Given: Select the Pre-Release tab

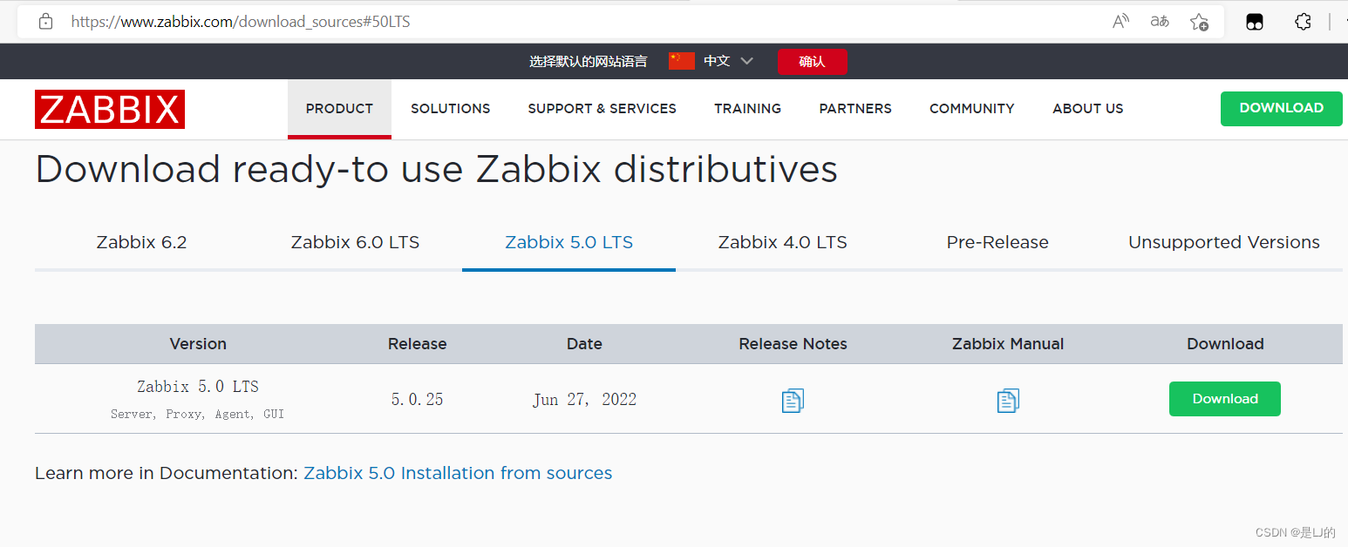Looking at the screenshot, I should coord(997,242).
